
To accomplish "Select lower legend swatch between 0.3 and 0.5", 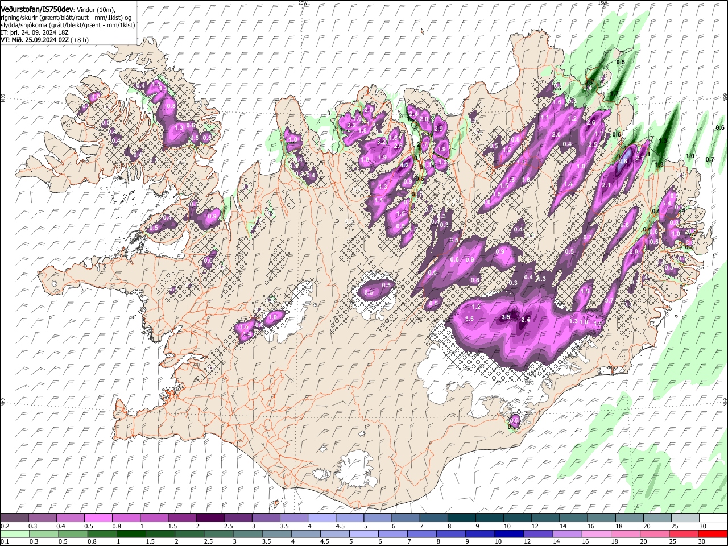I will 44,533.
